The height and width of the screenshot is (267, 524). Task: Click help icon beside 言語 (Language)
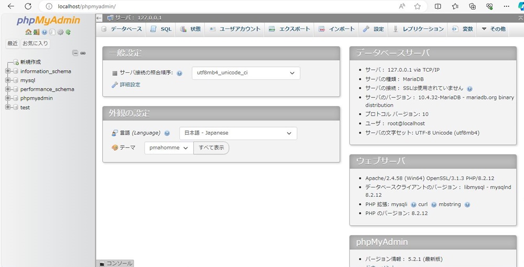click(167, 133)
